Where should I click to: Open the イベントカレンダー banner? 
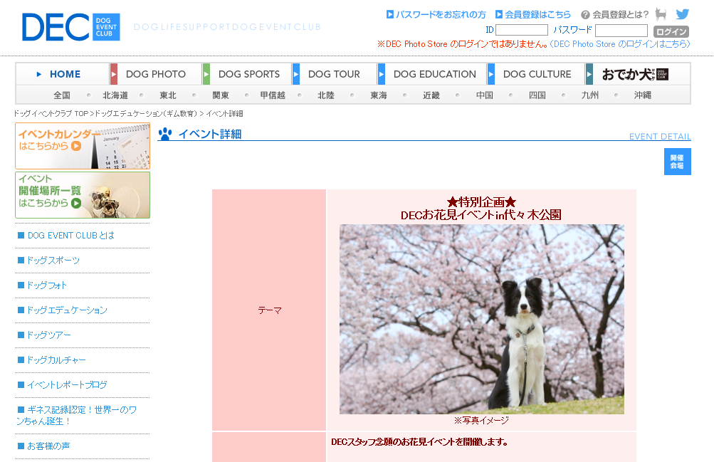click(83, 146)
